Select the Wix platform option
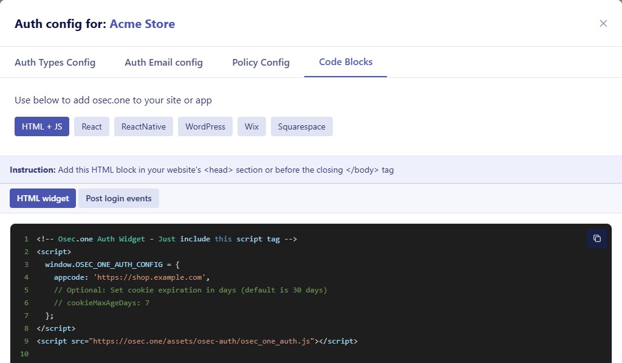The image size is (622, 363). click(x=251, y=126)
